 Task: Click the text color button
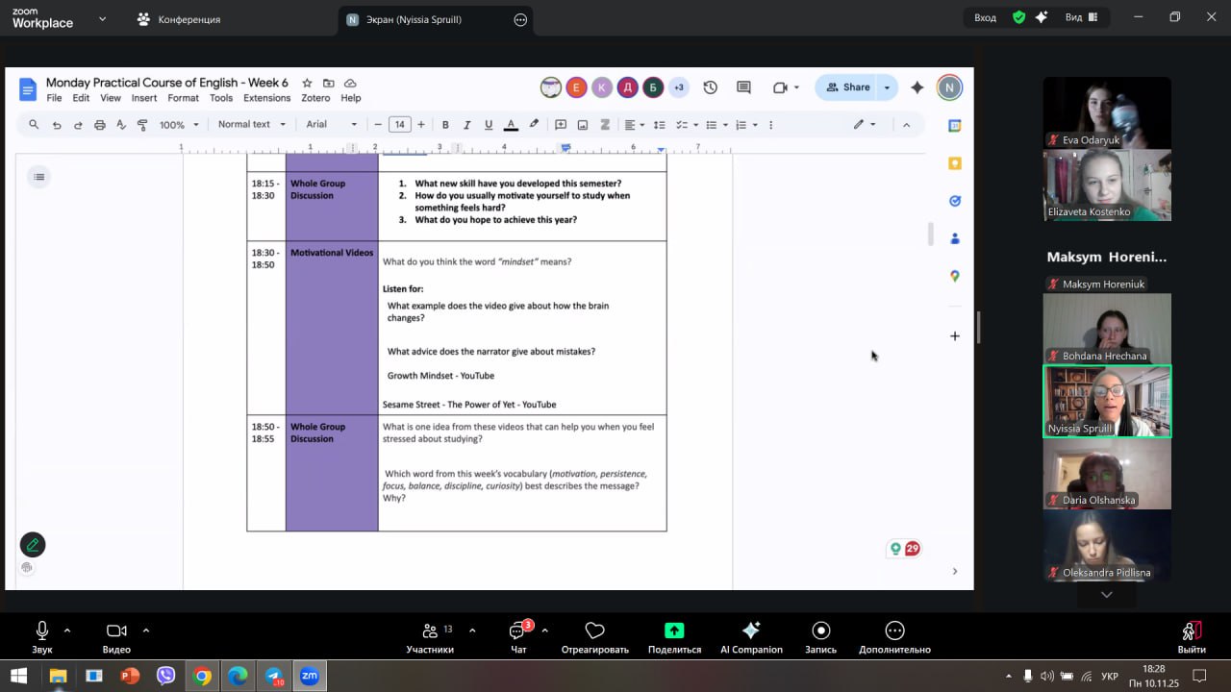point(511,125)
